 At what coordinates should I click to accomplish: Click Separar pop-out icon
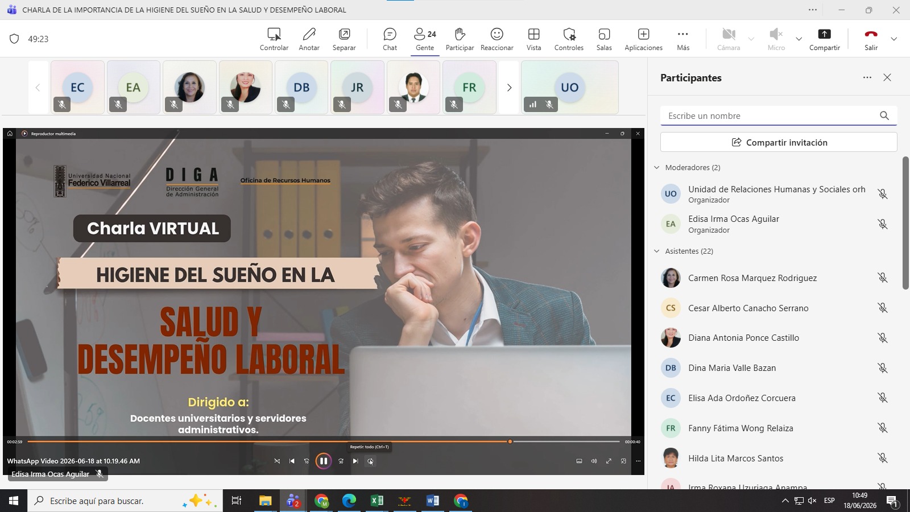click(x=344, y=39)
